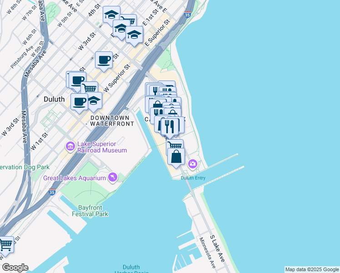Select the rightmost graduation cap marker near E 1st St

pyautogui.click(x=134, y=36)
